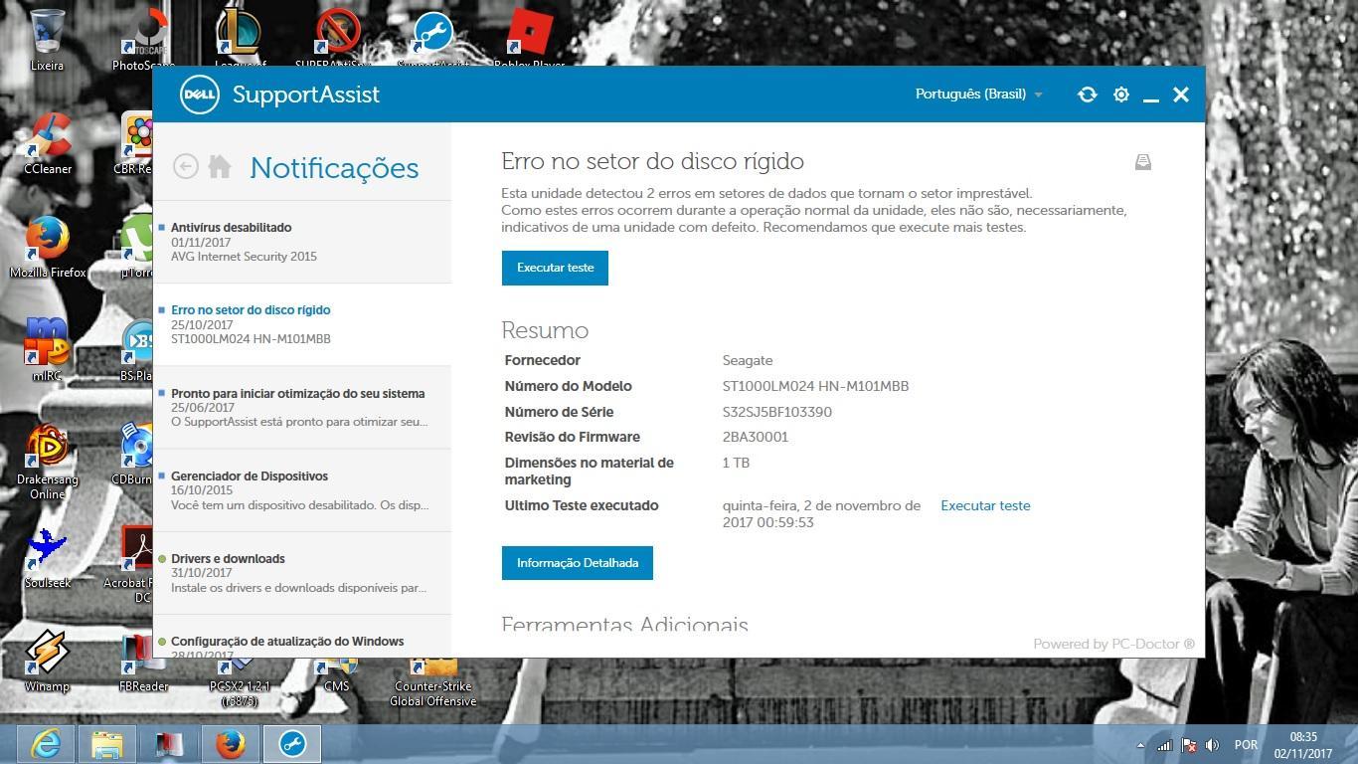Open File Explorer from taskbar

[x=107, y=744]
